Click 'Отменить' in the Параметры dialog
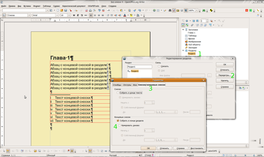The height and width of the screenshot is (157, 264). click(164, 148)
